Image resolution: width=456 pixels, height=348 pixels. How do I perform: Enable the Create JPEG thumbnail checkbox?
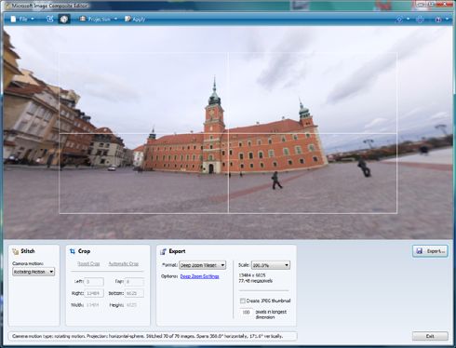pyautogui.click(x=243, y=301)
